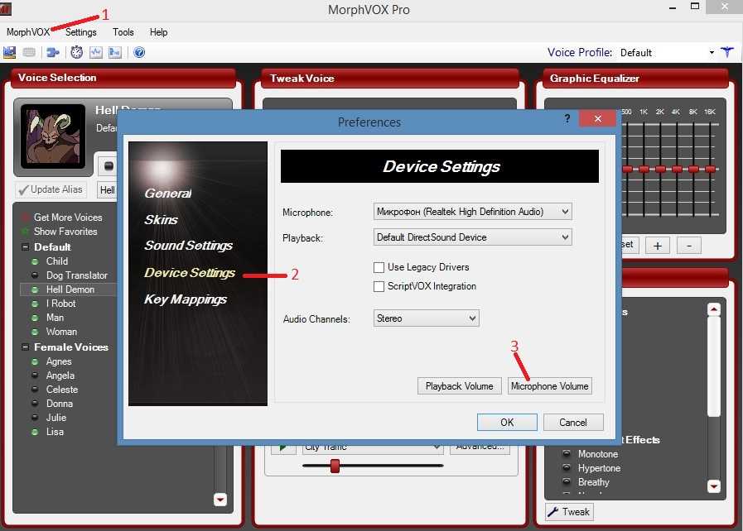The width and height of the screenshot is (743, 531).
Task: Open the Key Mappings preferences page
Action: (x=186, y=299)
